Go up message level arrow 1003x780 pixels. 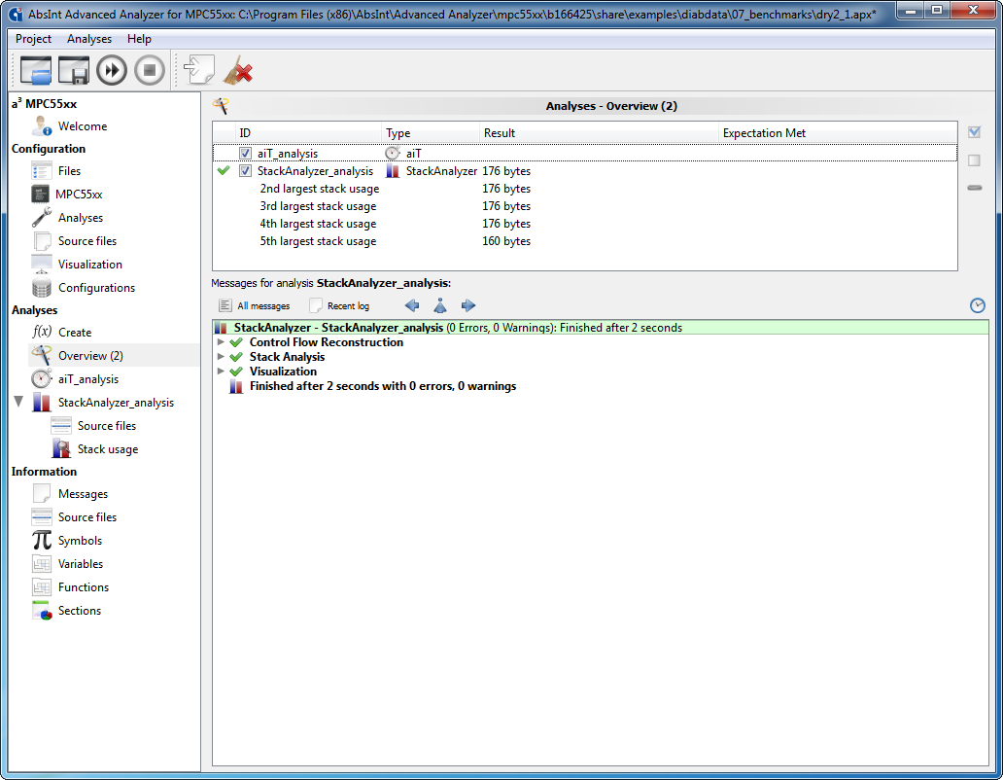(x=440, y=305)
